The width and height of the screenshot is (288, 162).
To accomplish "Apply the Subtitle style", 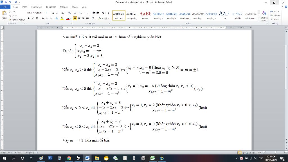I will click(x=237, y=15).
